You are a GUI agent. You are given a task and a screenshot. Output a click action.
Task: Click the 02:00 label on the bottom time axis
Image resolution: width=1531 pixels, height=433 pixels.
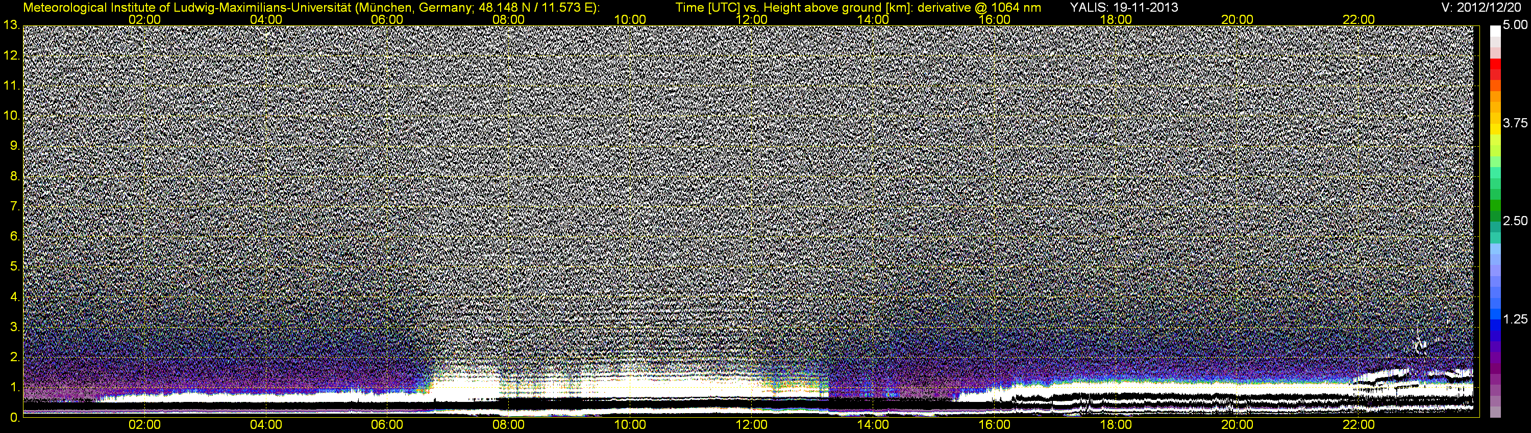coord(144,425)
